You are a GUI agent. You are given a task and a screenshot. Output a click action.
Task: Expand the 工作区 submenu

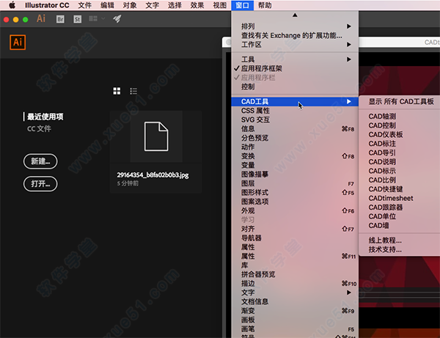tap(252, 44)
